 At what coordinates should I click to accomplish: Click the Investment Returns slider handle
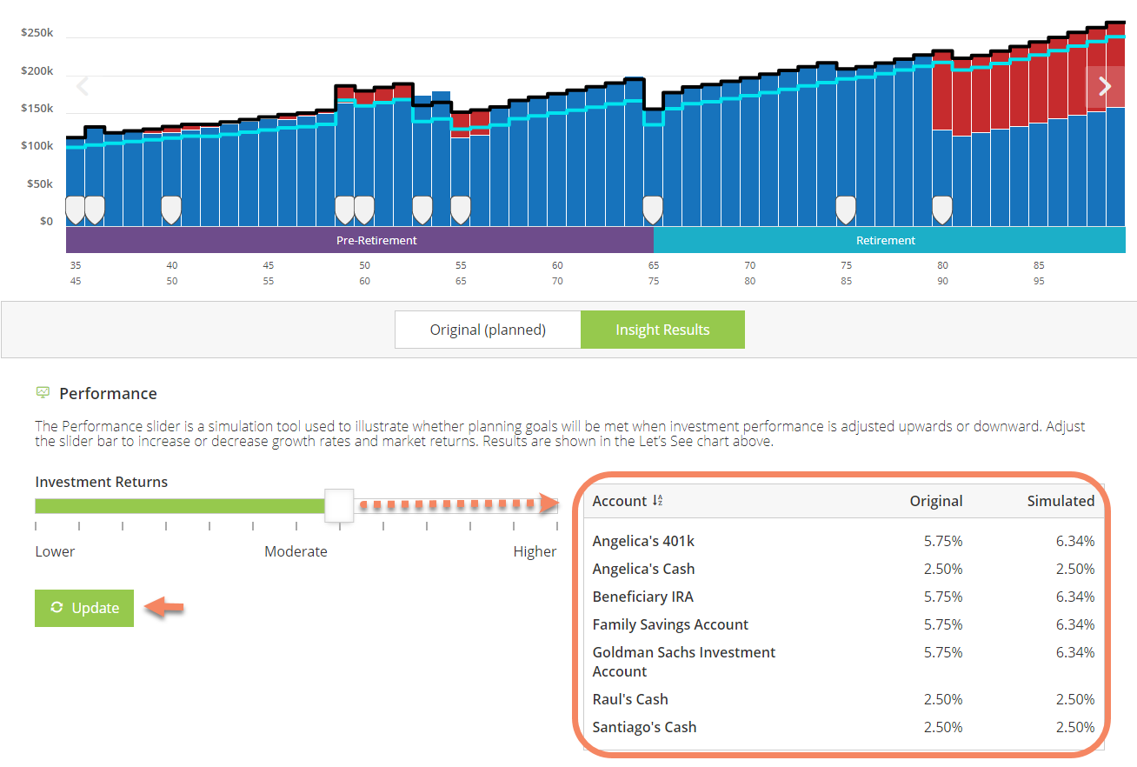pos(339,505)
